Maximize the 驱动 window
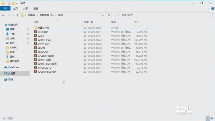The image size is (215, 121). 202,3
